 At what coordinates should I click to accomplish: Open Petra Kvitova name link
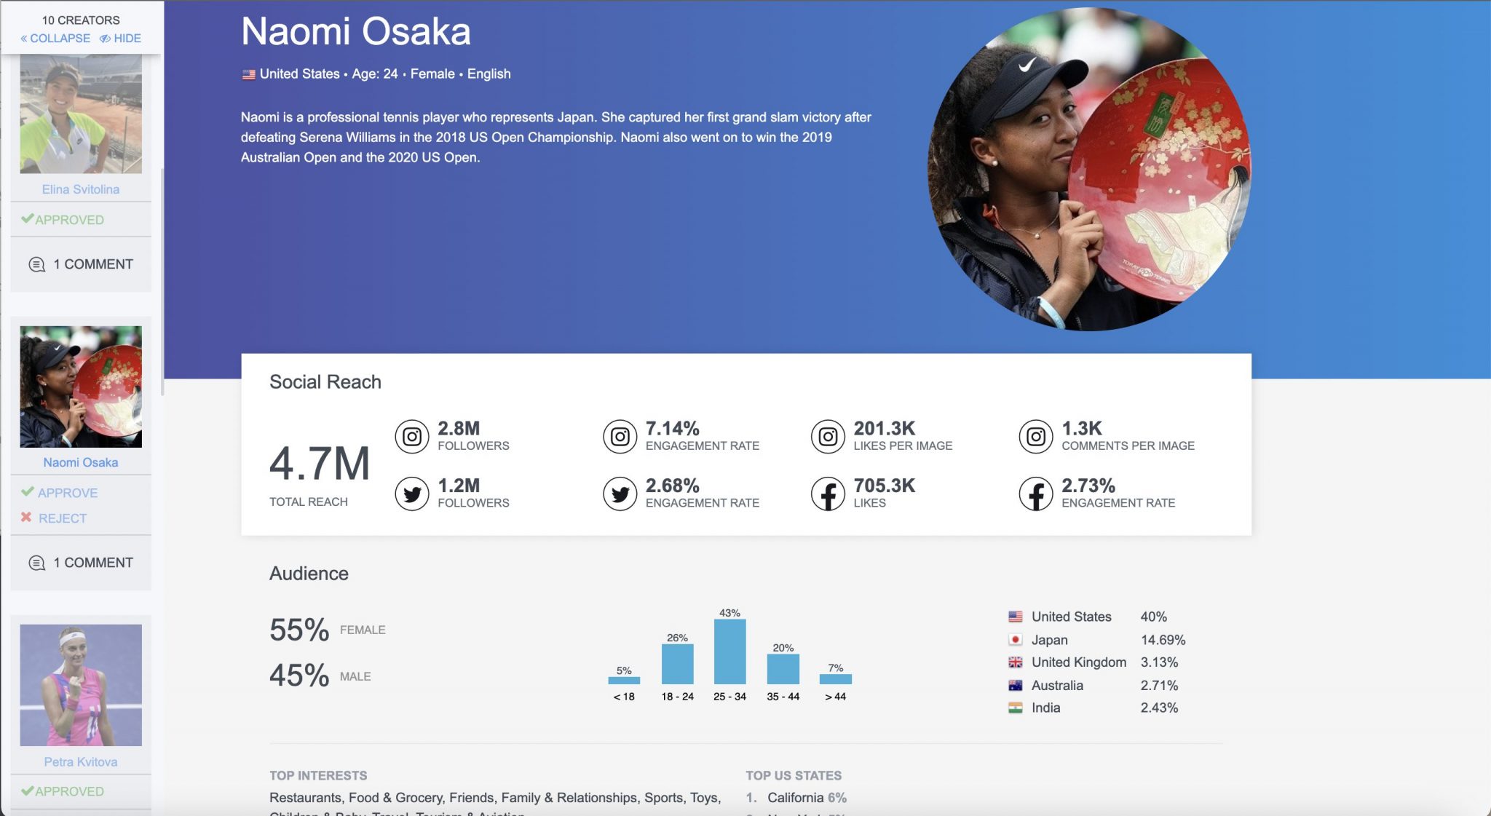pyautogui.click(x=81, y=762)
